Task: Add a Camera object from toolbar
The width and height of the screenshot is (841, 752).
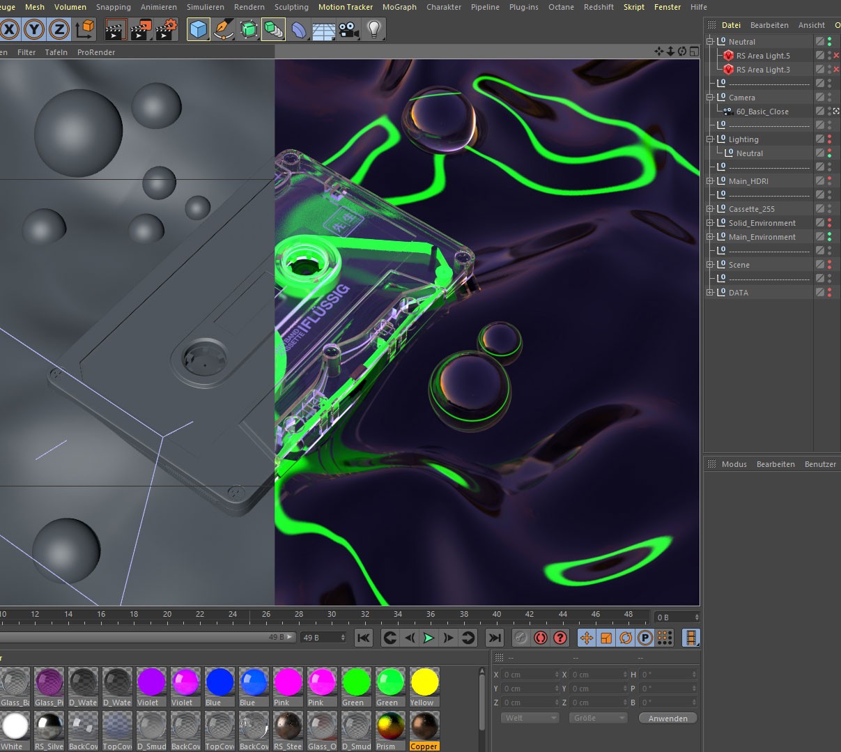Action: pyautogui.click(x=348, y=30)
